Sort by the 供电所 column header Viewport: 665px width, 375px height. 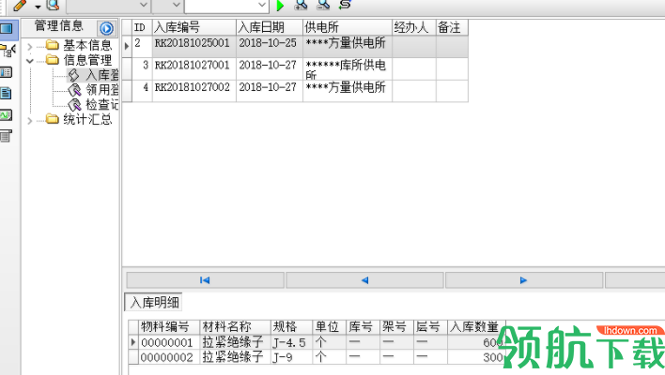pos(348,27)
